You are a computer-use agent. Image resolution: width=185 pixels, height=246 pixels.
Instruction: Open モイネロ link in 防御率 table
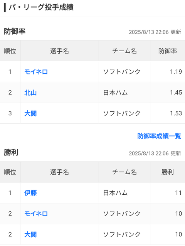pos(36,72)
